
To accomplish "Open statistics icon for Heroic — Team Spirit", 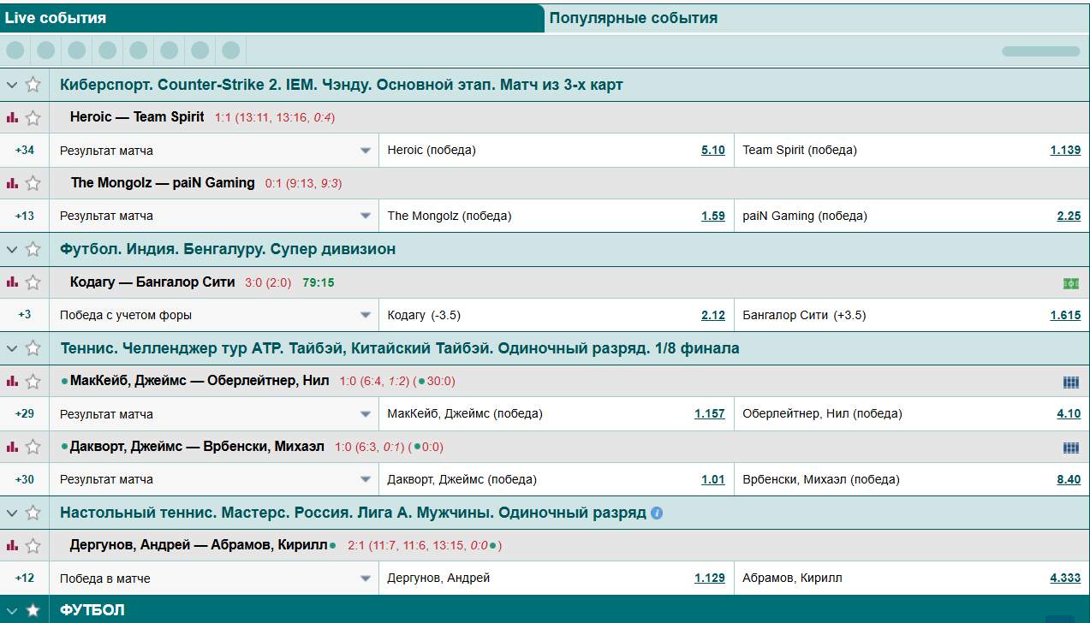I will 12,117.
